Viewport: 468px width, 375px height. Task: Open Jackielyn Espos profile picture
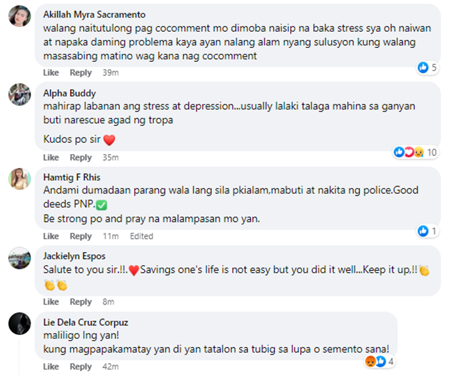(20, 257)
